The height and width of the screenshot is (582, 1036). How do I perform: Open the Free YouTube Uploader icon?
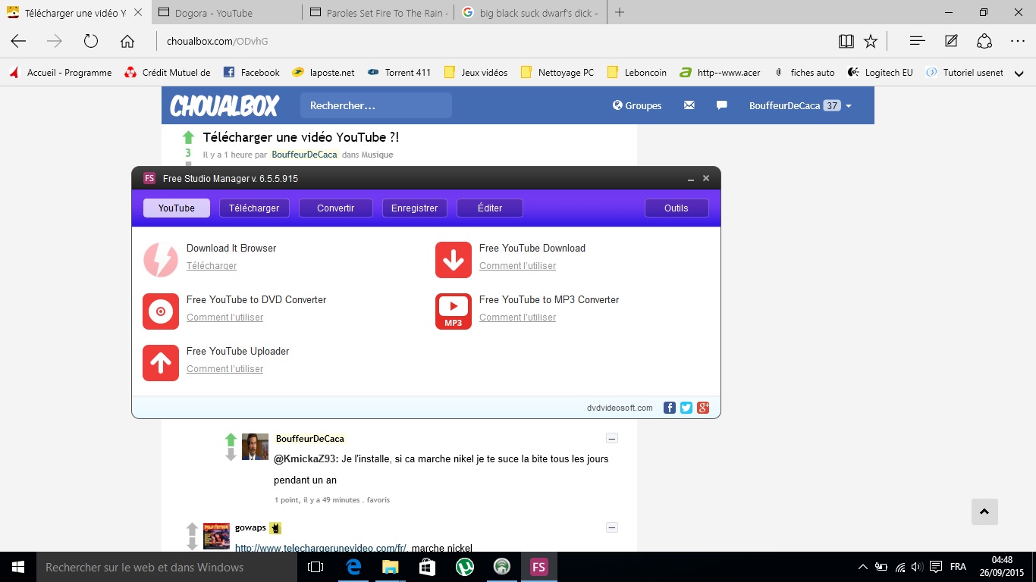(161, 363)
